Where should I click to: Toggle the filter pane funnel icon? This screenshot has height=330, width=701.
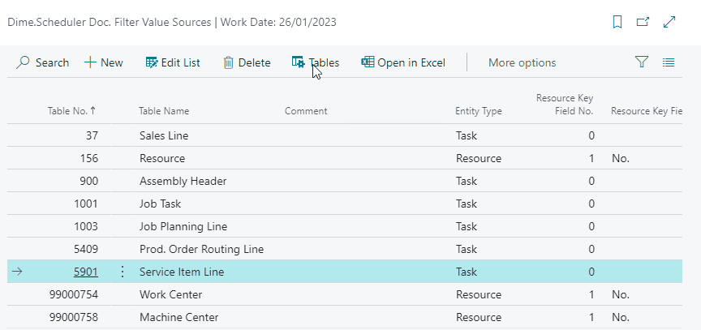[x=642, y=62]
